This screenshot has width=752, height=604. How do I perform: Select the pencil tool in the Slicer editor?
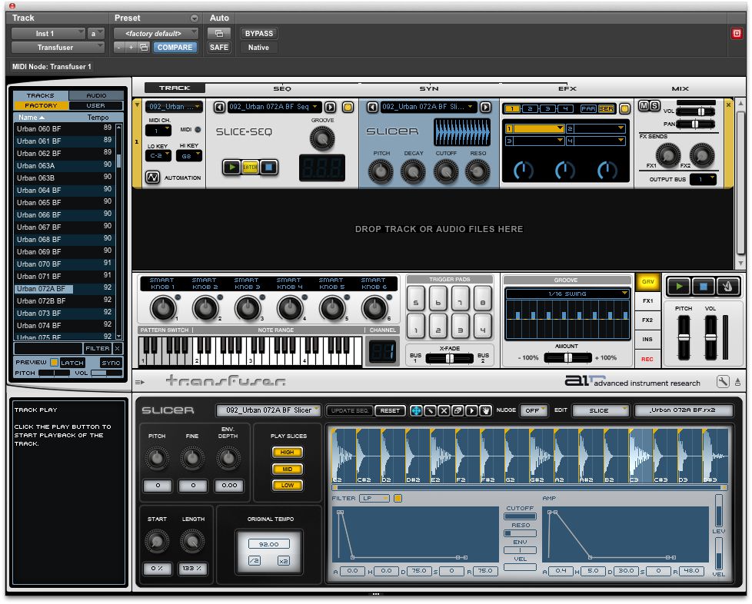point(430,411)
